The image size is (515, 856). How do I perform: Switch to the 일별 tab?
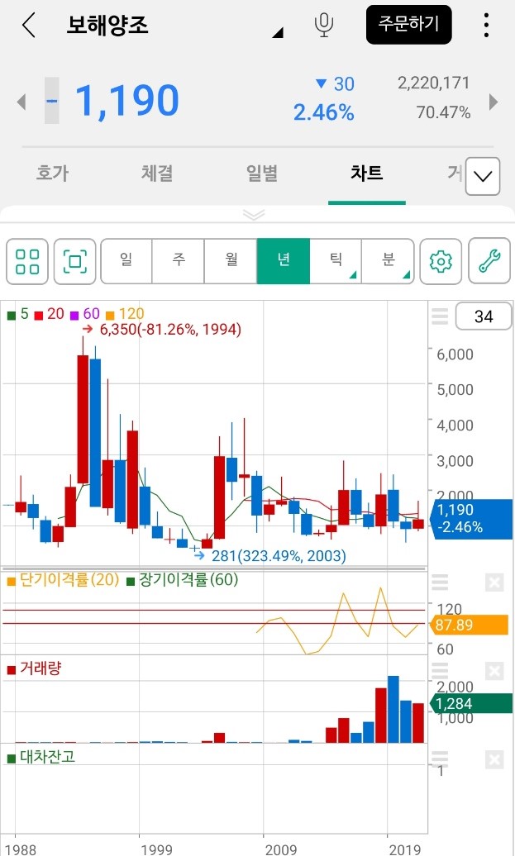tap(262, 174)
